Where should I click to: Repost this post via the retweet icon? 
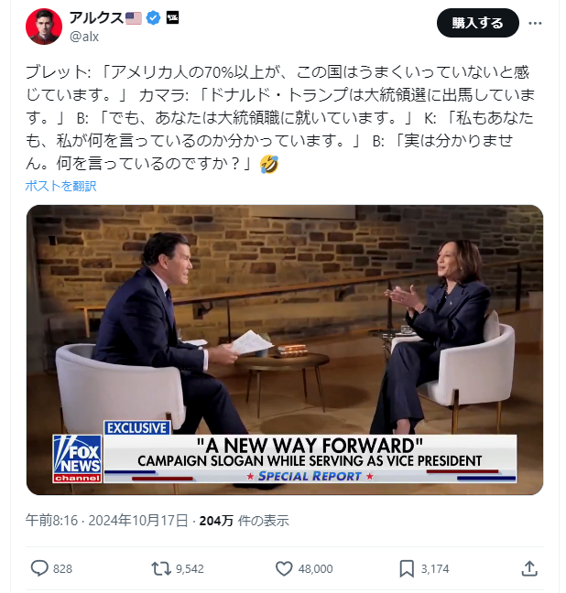click(x=161, y=568)
